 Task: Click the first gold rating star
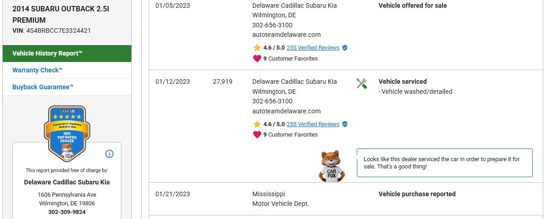click(x=257, y=47)
